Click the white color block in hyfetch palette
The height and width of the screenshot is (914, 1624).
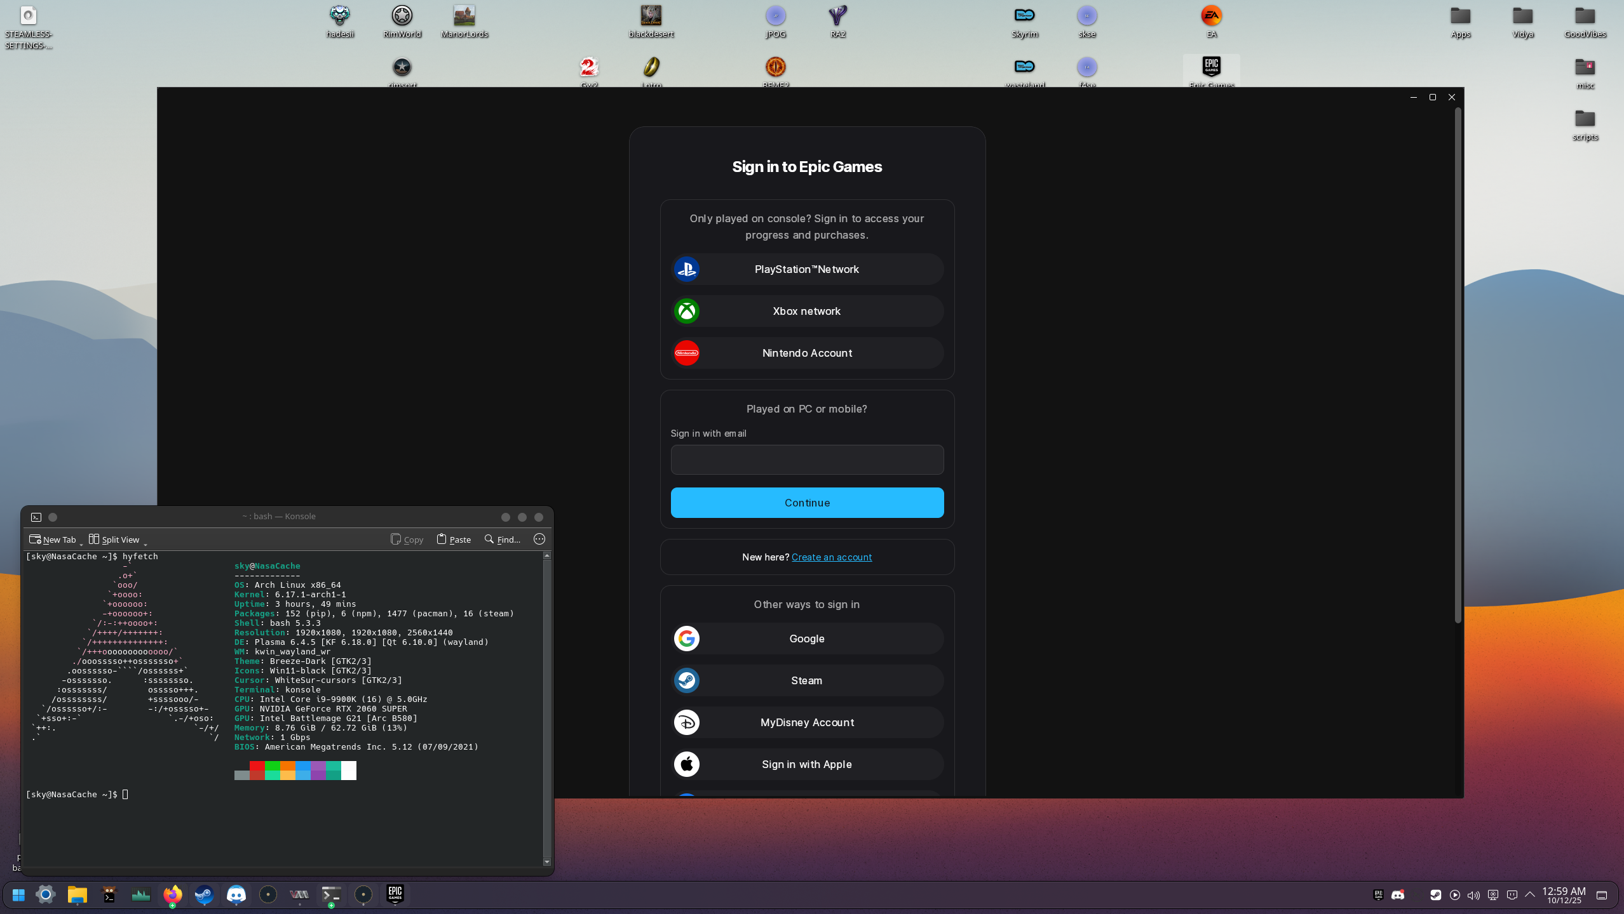point(349,771)
